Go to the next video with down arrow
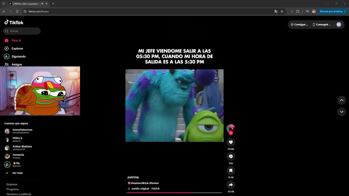349x196 pixels. [342, 112]
